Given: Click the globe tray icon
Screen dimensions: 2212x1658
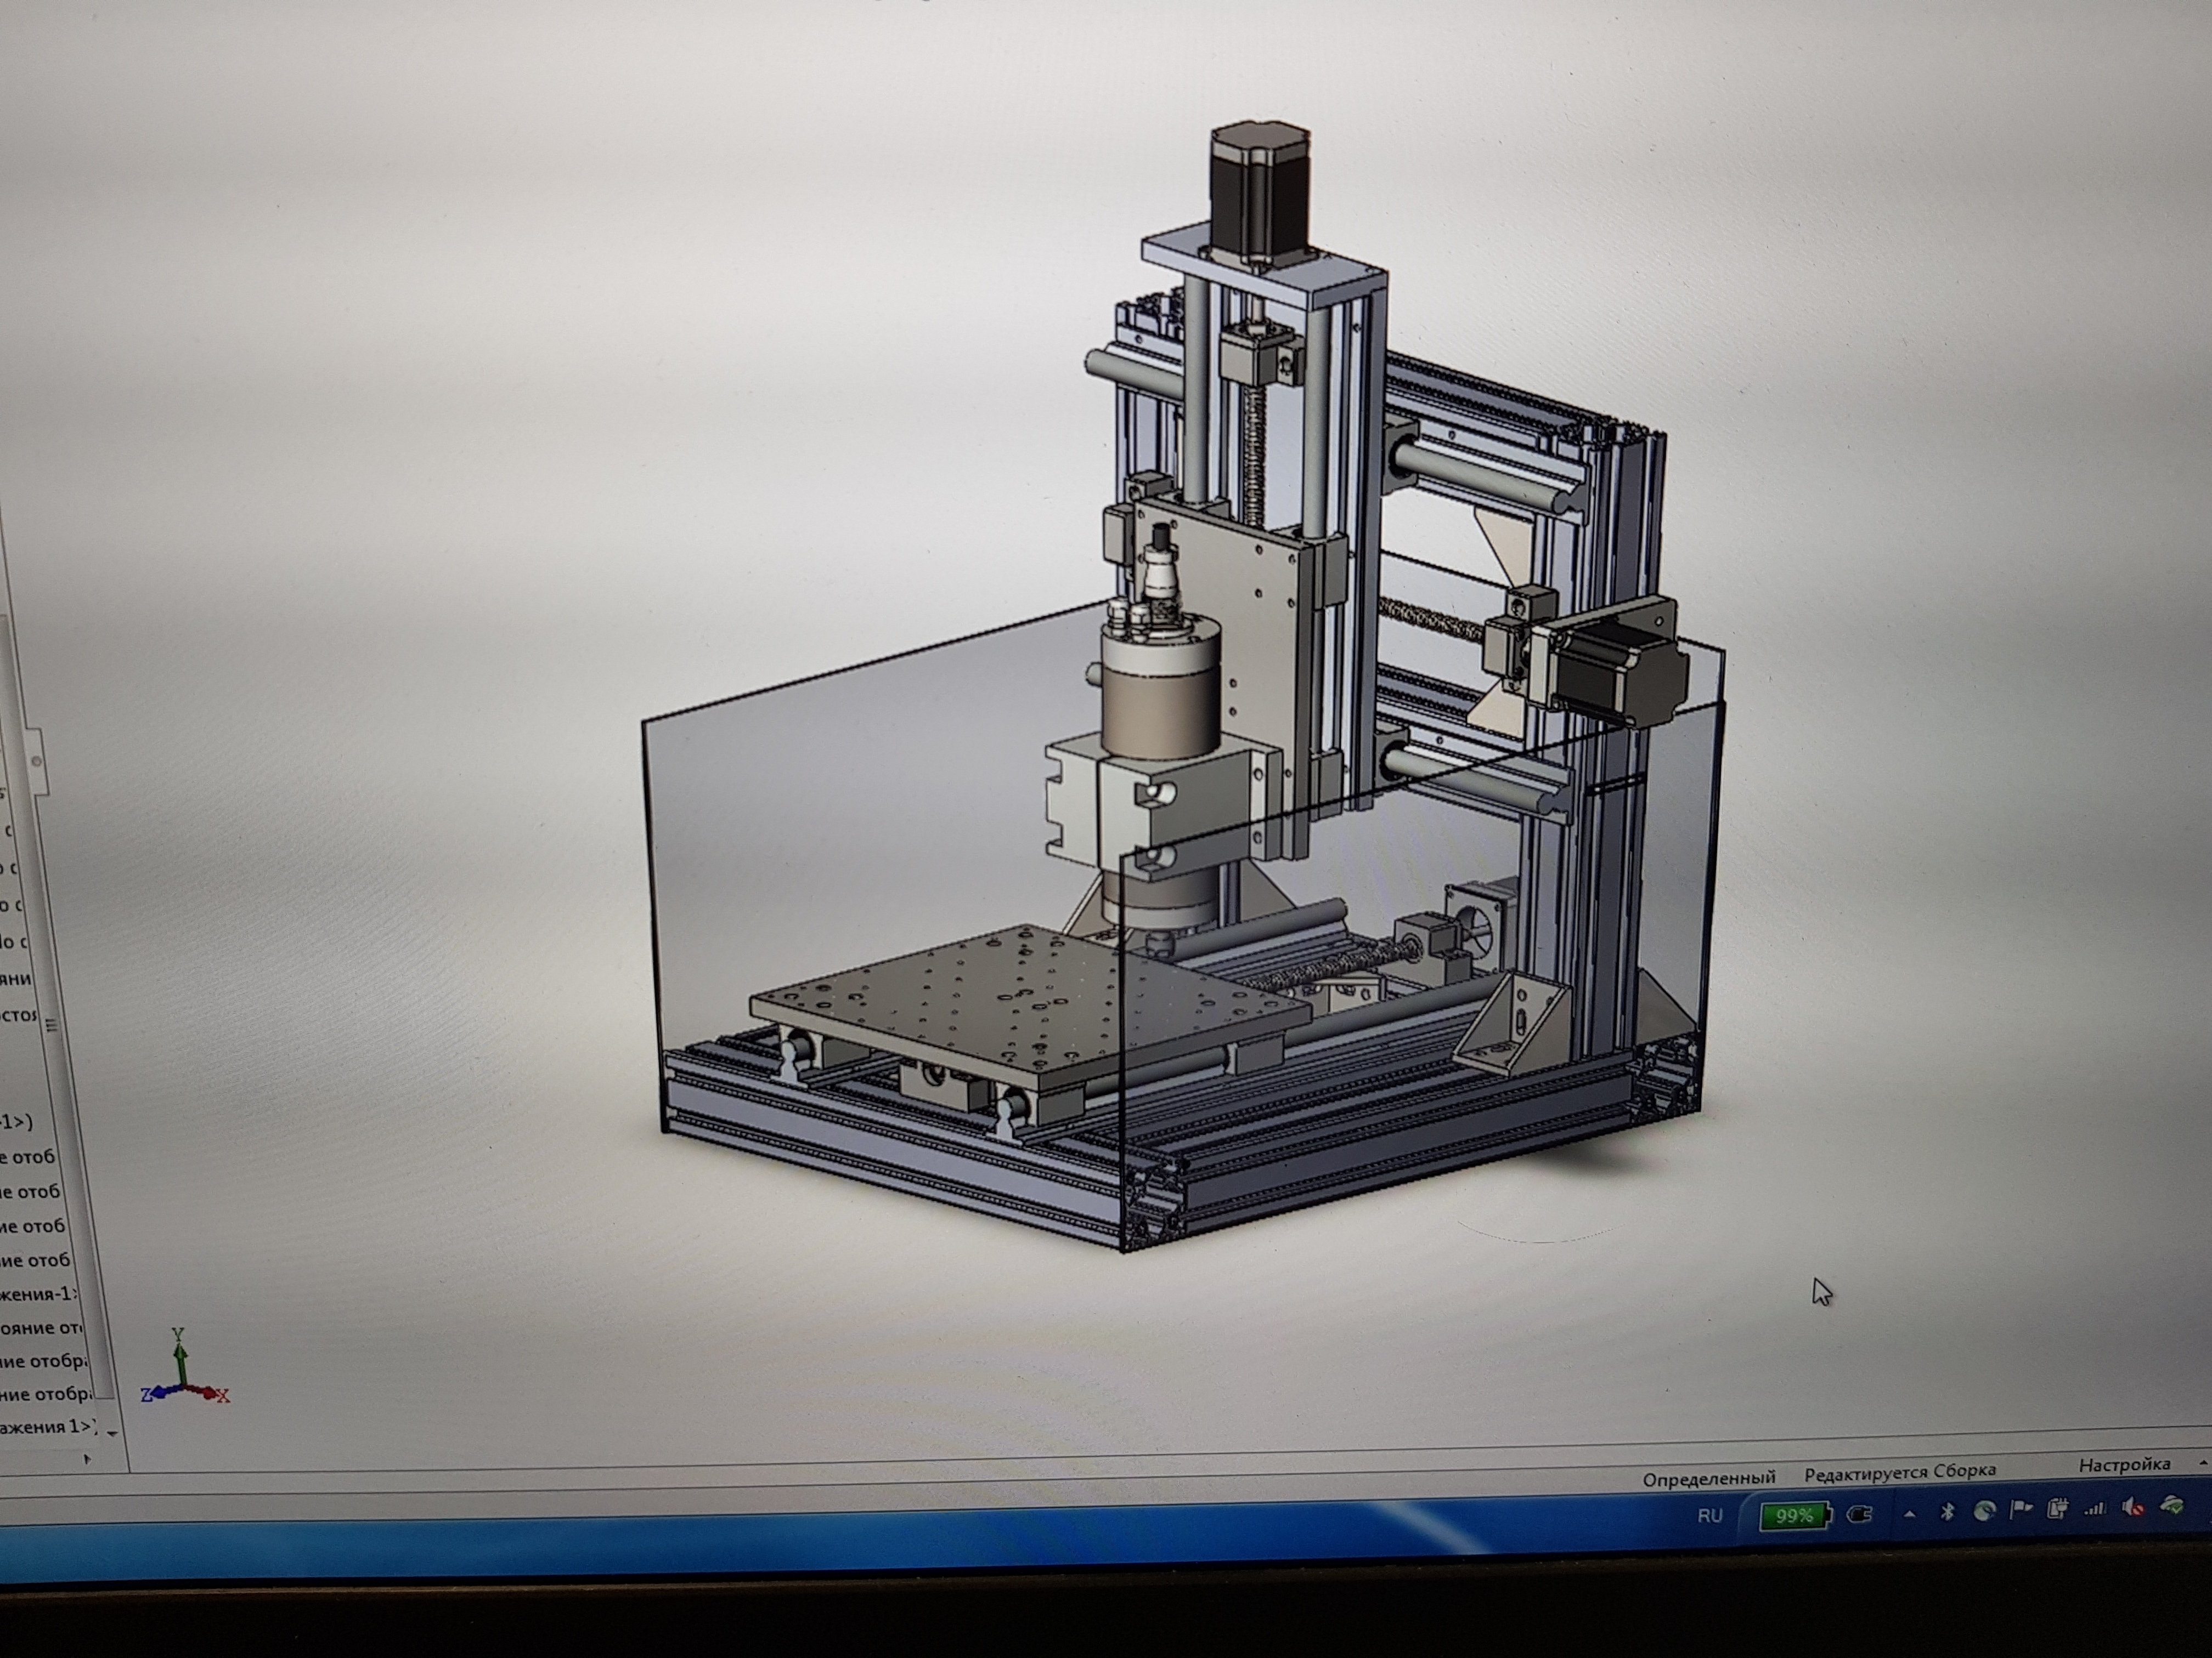Looking at the screenshot, I should 1984,1511.
